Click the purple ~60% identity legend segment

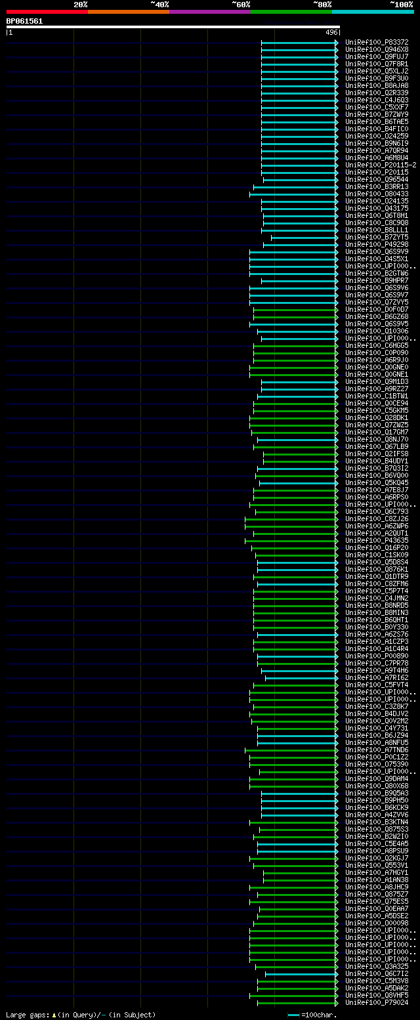[x=210, y=12]
